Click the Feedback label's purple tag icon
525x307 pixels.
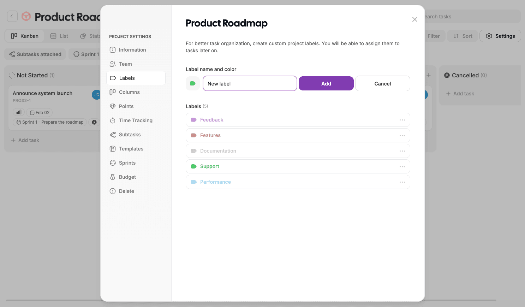point(194,120)
